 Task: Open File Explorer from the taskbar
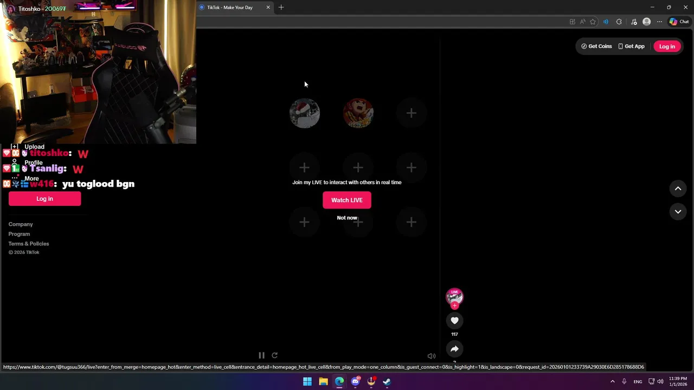tap(323, 382)
